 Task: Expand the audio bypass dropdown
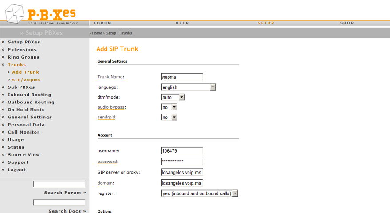point(169,107)
